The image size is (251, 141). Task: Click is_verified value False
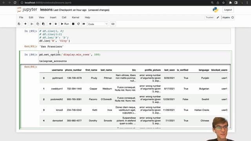point(186,99)
